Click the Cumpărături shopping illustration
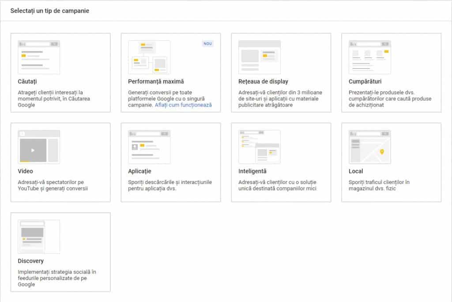 click(369, 57)
